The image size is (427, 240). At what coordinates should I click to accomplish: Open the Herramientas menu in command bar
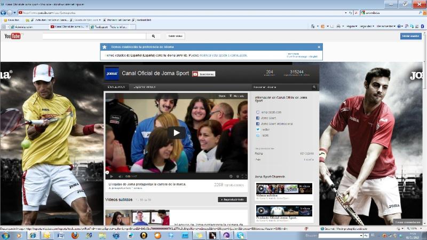386,26
